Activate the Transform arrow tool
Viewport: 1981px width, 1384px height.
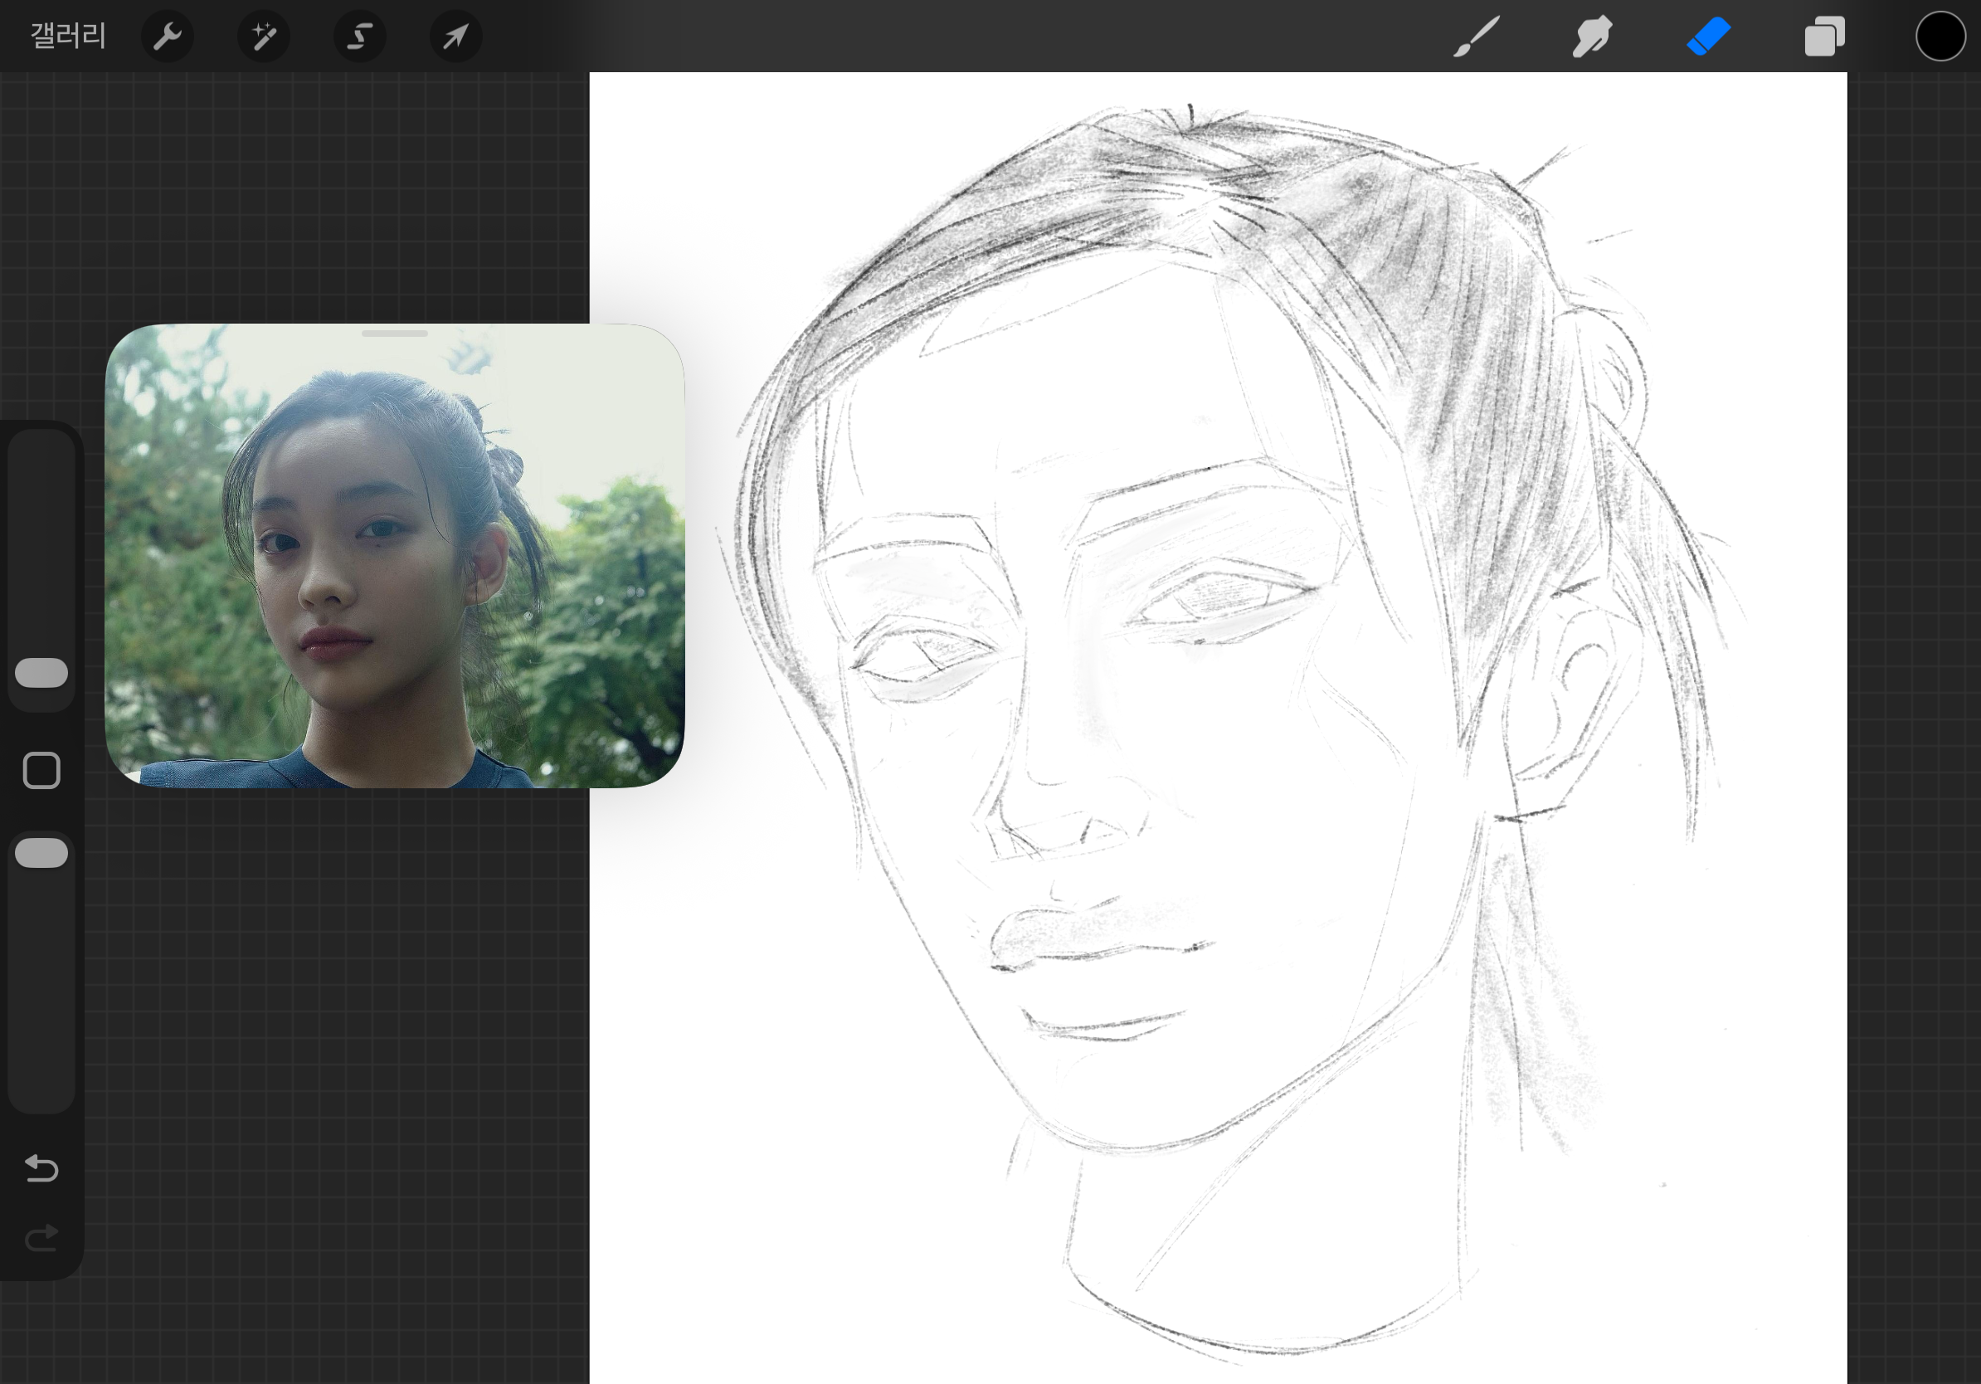[x=455, y=37]
